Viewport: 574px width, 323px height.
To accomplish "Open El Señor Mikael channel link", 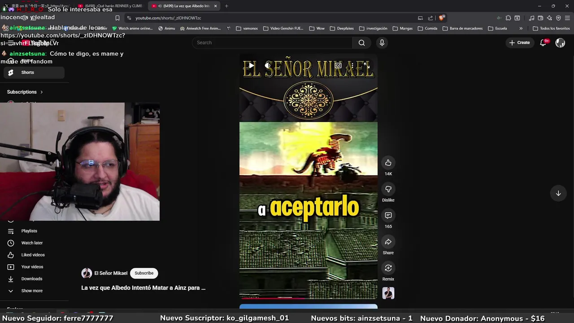I will [x=111, y=273].
